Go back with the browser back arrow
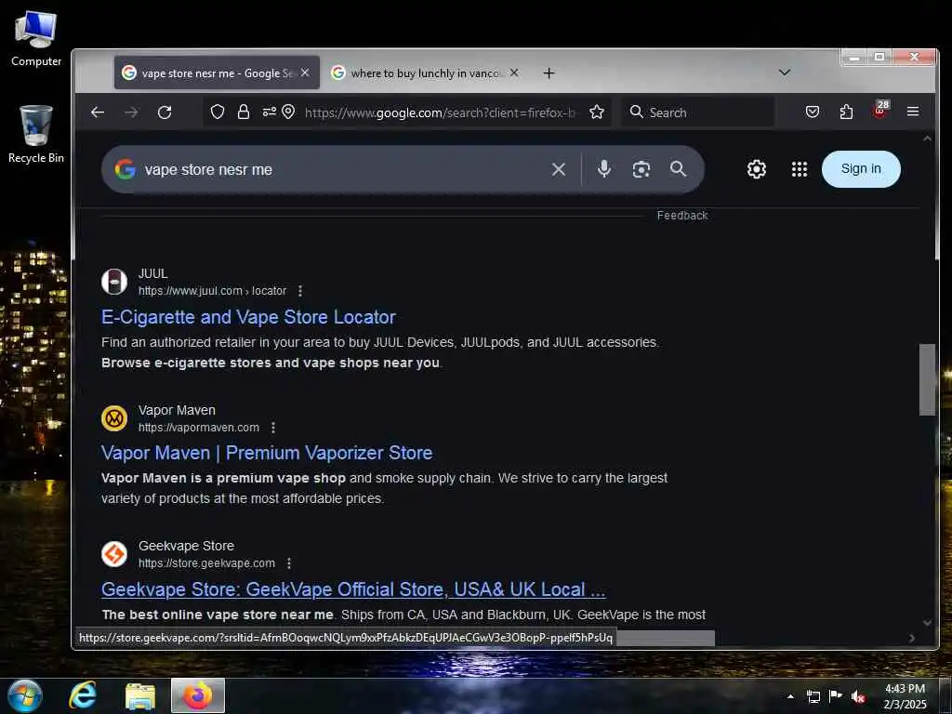952x714 pixels. tap(98, 112)
